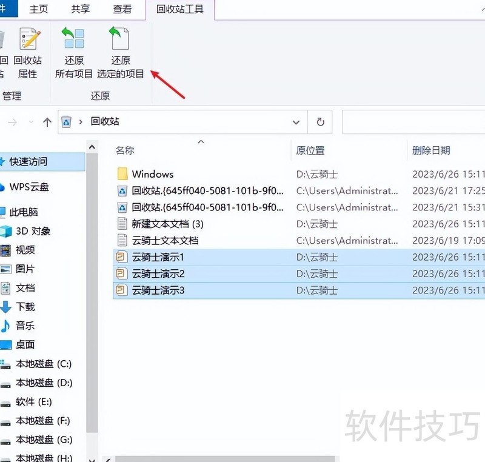Select the Windows folder name

coord(153,174)
